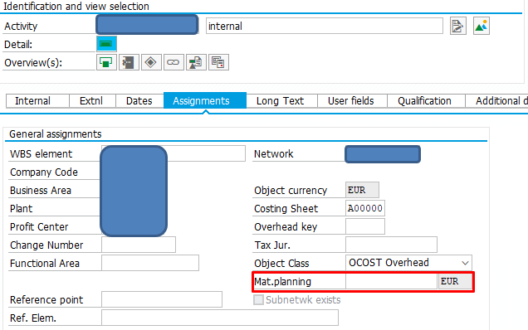Image resolution: width=528 pixels, height=330 pixels.
Task: Click the Overhead key input field
Action: tap(365, 226)
